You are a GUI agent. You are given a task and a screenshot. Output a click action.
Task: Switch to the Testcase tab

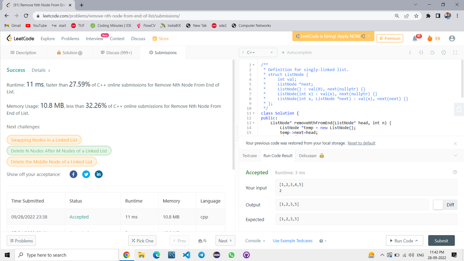249,155
